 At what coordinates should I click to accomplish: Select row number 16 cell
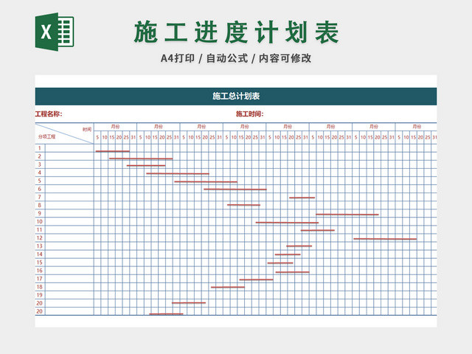40,271
